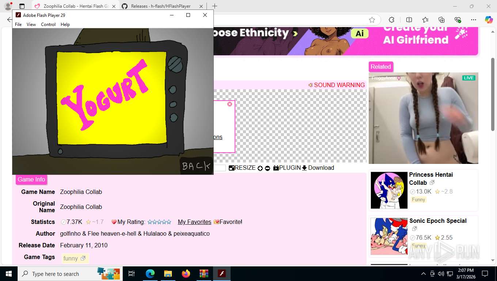Open a new browser tab
497x281 pixels.
215,6
